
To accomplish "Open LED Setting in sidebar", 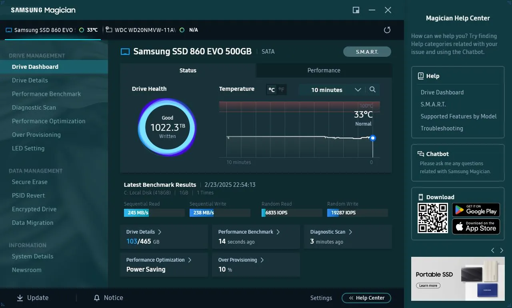I will pos(28,148).
